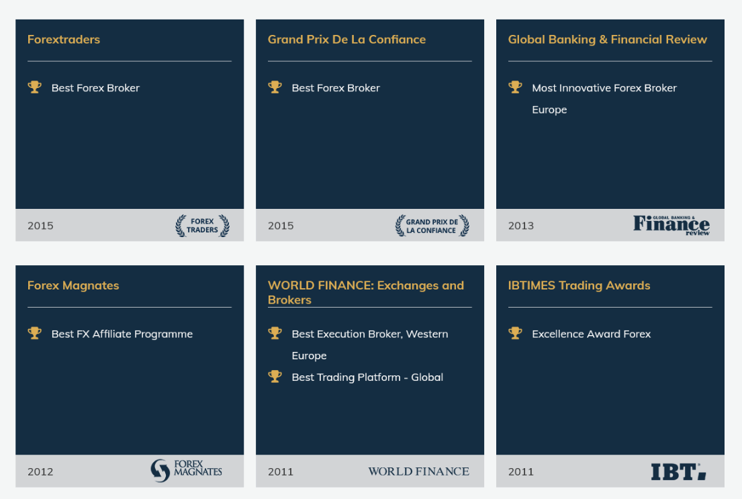The image size is (742, 499).
Task: Click the trophy next to Best FX Affiliate Programme
Action: coord(34,333)
